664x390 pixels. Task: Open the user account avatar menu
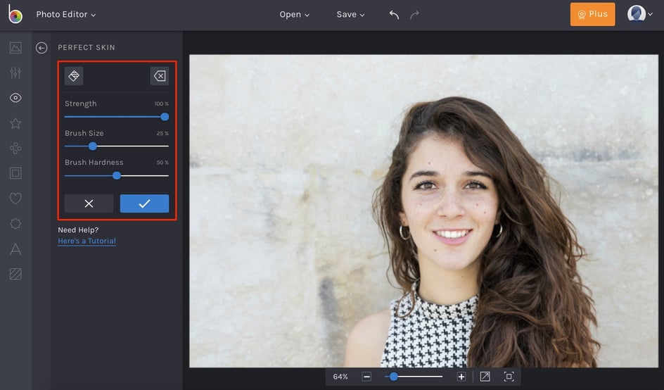639,14
